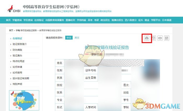Select 中文 report language
183x111 pixels.
pos(69,38)
